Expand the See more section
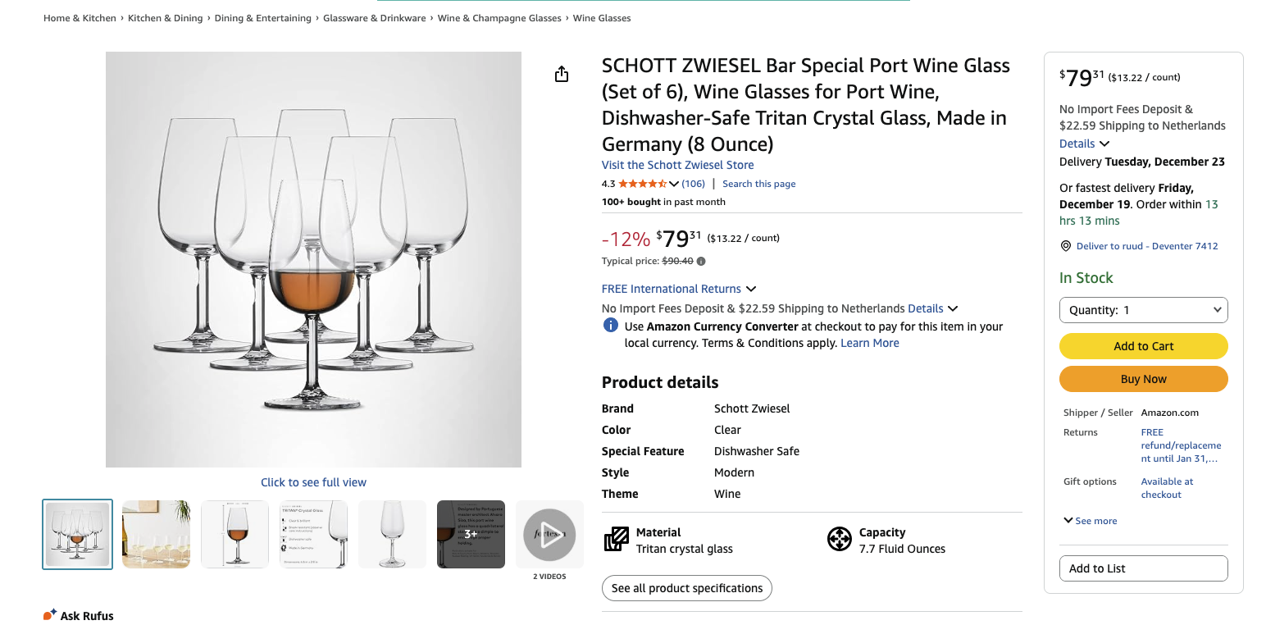The width and height of the screenshot is (1266, 625). click(1090, 521)
